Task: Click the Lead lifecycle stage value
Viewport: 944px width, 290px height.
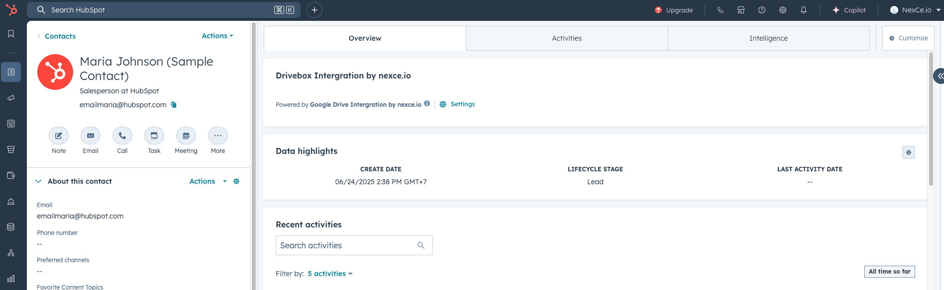Action: 595,182
